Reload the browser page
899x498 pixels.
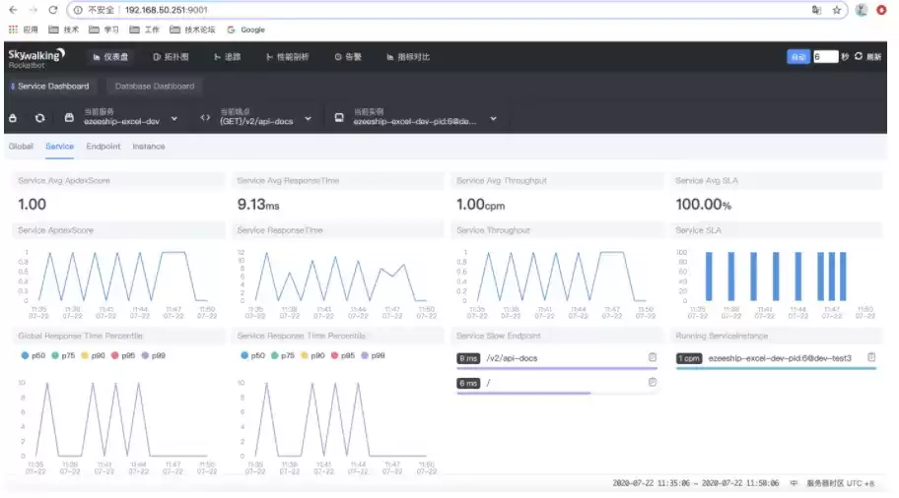pyautogui.click(x=53, y=10)
